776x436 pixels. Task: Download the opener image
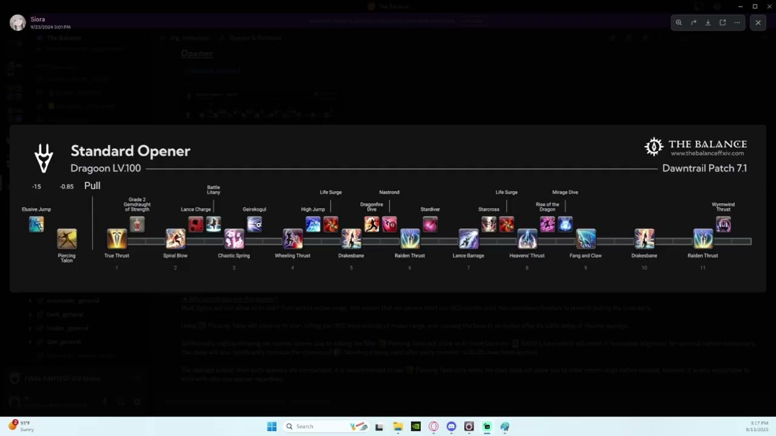tap(708, 22)
